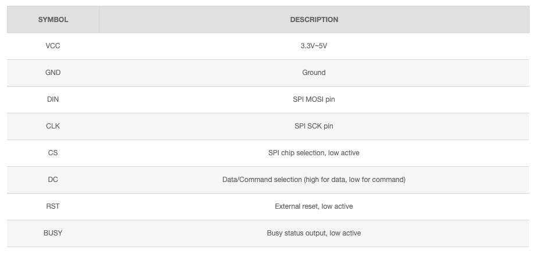Select the RST symbol cell
Image resolution: width=540 pixels, height=257 pixels.
(53, 206)
